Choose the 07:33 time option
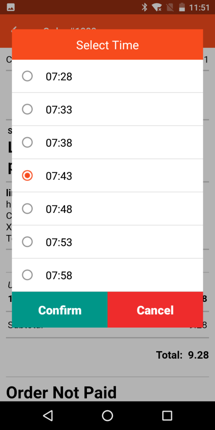The image size is (215, 430). click(x=107, y=109)
